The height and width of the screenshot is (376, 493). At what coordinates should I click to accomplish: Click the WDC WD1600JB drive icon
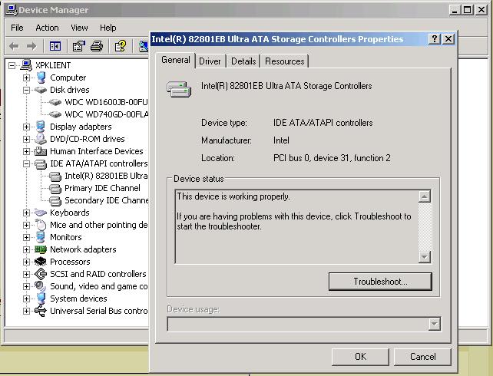(55, 102)
